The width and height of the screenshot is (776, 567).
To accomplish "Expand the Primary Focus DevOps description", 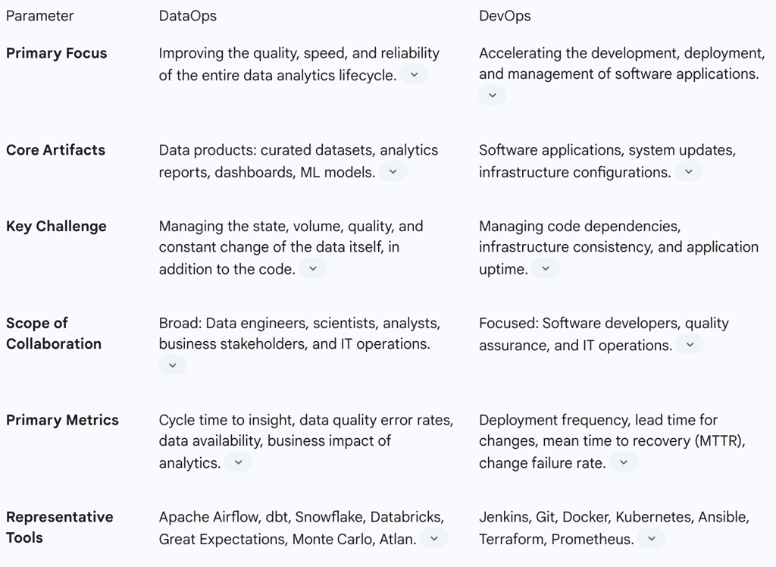I will coord(493,95).
